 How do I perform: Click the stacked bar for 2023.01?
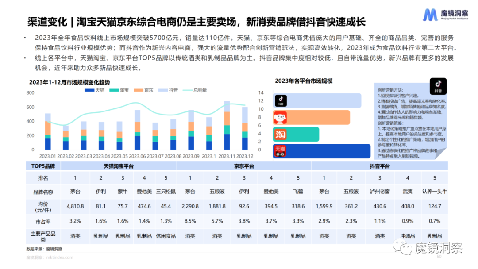[48, 131]
